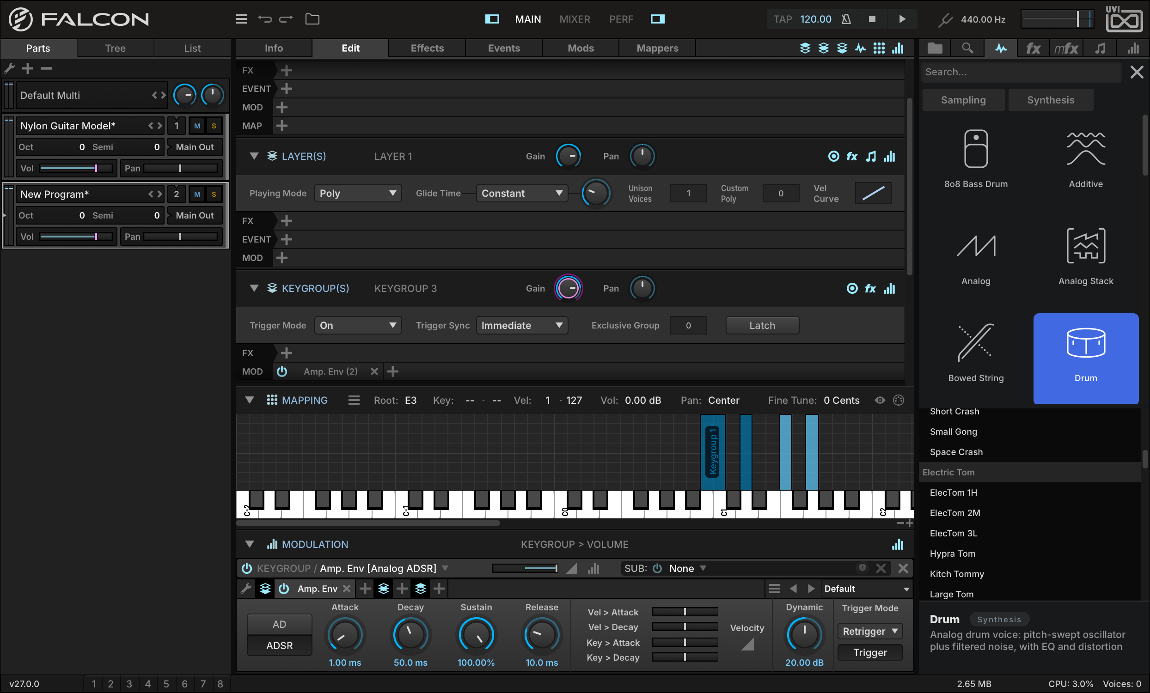Open the oscillators browser tab icon
This screenshot has width=1150, height=693.
tap(1001, 48)
